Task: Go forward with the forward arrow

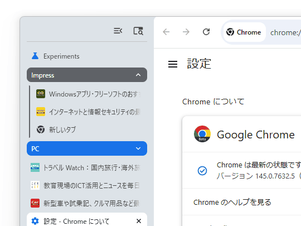Action: point(186,32)
